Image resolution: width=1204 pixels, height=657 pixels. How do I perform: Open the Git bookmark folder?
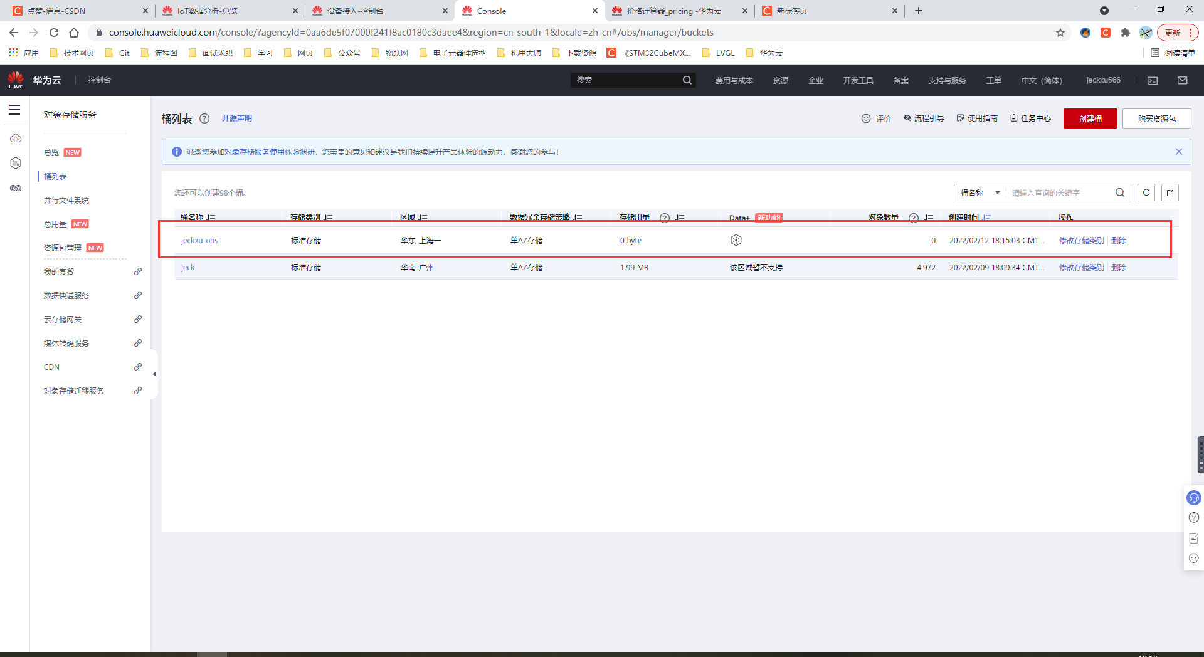click(118, 53)
